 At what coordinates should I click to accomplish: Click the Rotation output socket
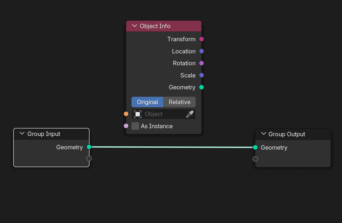point(201,63)
